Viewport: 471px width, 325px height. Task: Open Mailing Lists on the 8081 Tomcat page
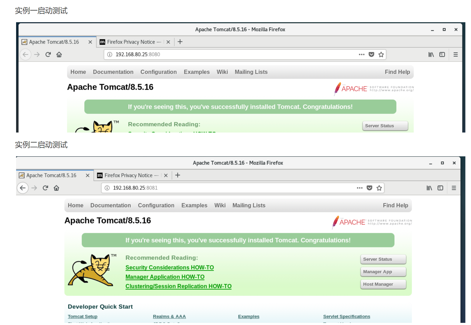pos(249,205)
